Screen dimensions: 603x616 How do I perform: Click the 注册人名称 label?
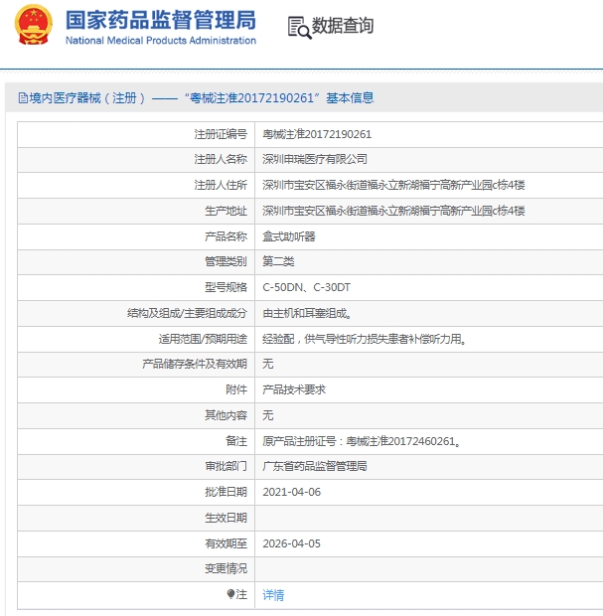221,159
